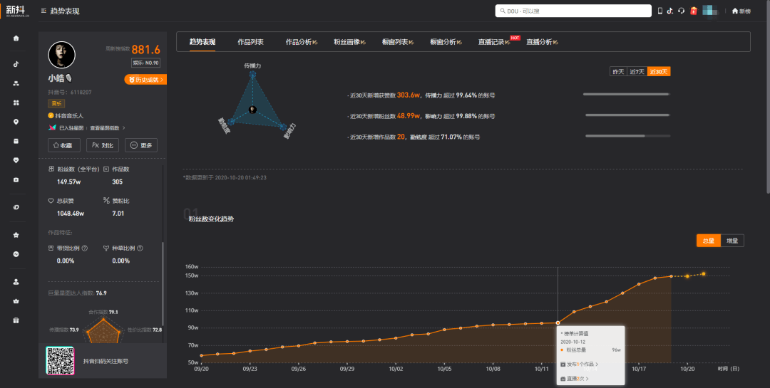
Task: Switch to the 粉丝画像 tab
Action: coord(349,42)
